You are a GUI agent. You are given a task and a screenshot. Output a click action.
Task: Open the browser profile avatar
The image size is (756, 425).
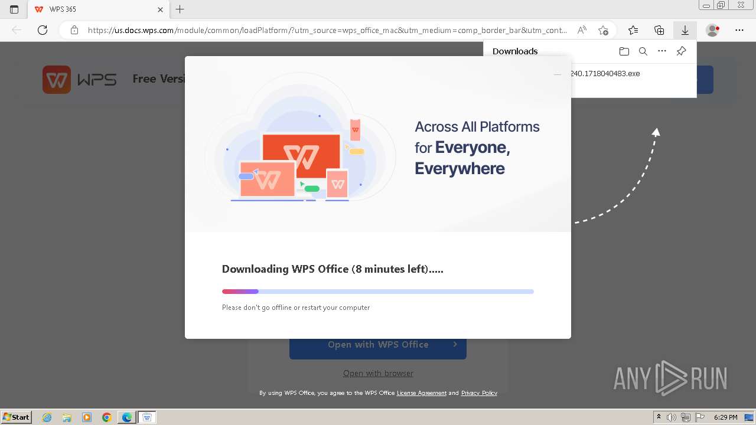click(713, 30)
